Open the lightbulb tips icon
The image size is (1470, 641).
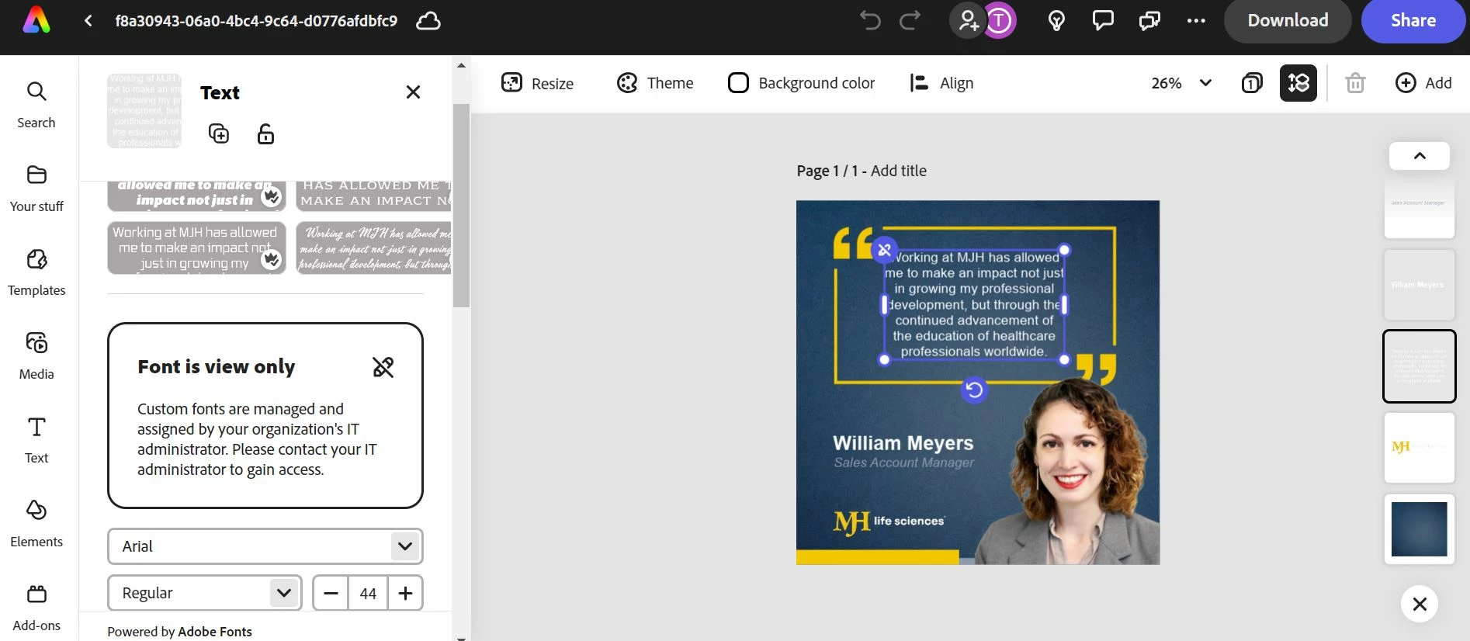[x=1056, y=20]
